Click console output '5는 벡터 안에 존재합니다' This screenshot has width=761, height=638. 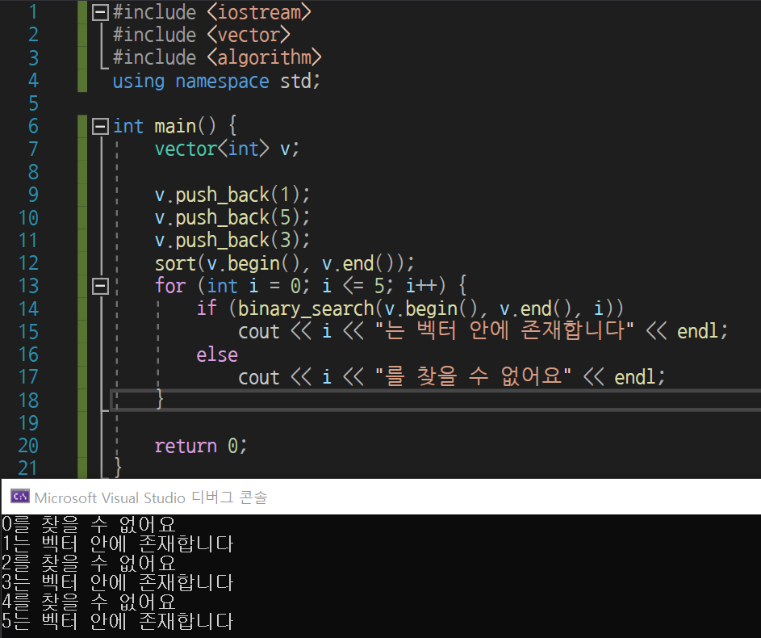tap(118, 622)
